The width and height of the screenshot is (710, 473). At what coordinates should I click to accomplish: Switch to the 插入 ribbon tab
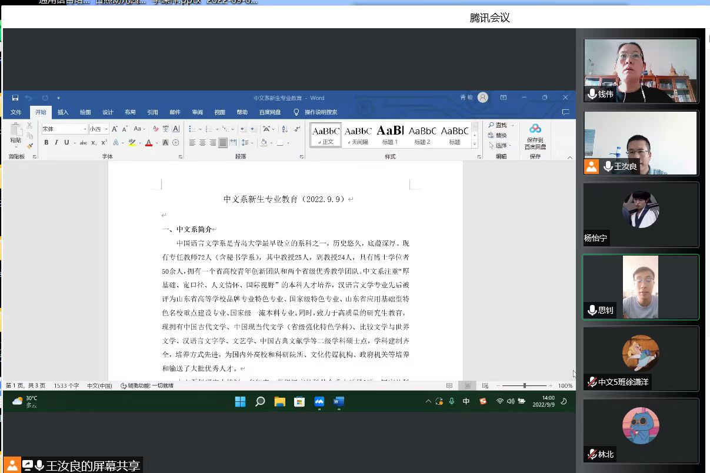pos(63,112)
